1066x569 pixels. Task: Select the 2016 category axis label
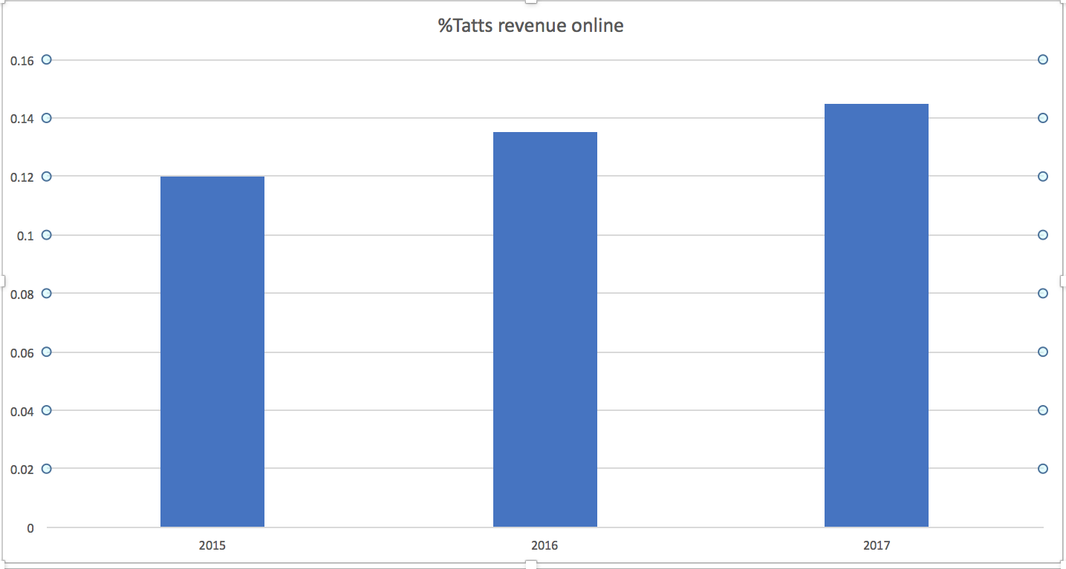[x=545, y=545]
